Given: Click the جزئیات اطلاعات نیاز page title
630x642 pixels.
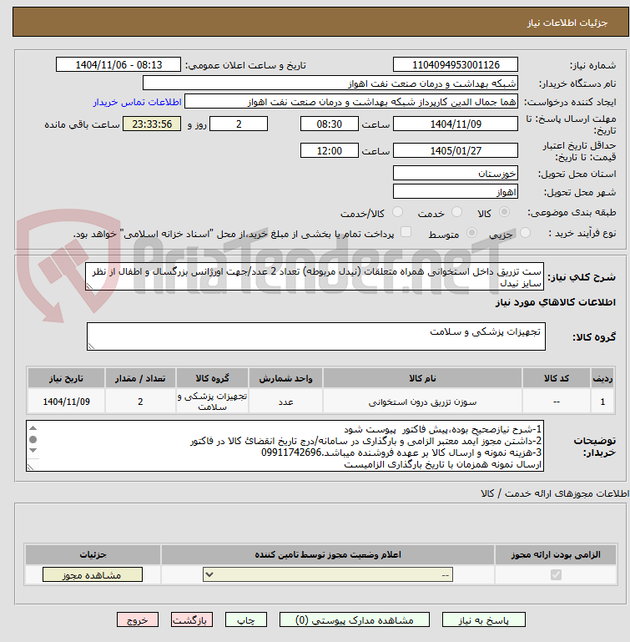Looking at the screenshot, I should [x=567, y=23].
